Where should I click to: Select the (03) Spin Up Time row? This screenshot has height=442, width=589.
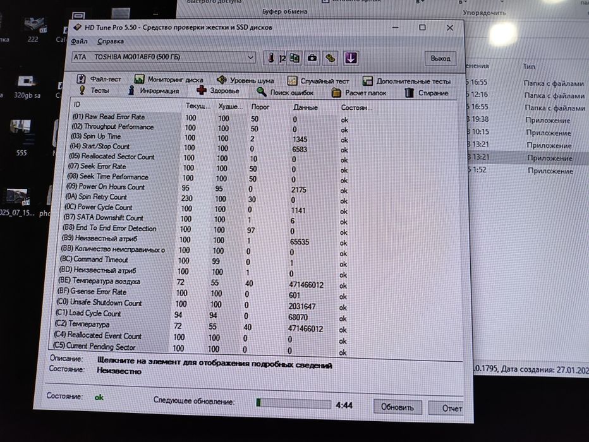click(x=210, y=138)
